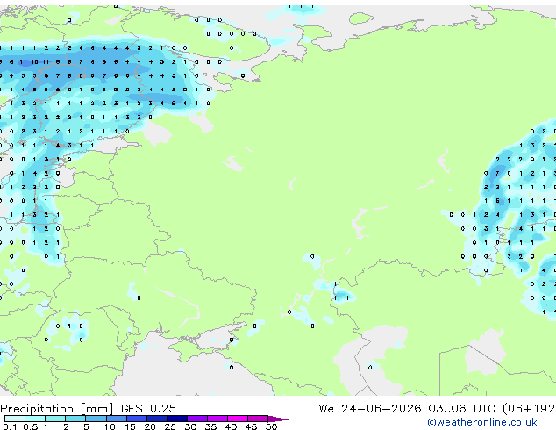The image size is (556, 430).
Task: Click the '15' legend scale label
Action: [x=130, y=426]
